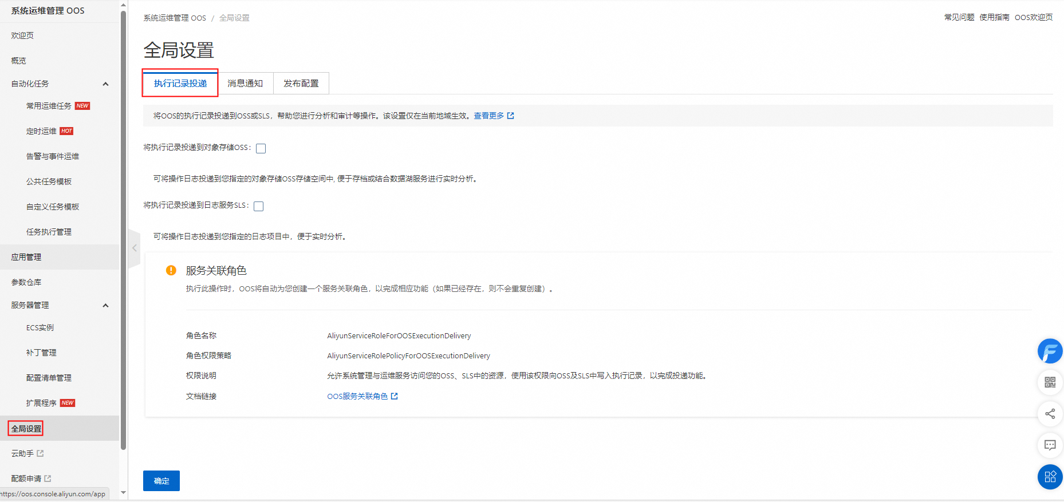Switch to the 发布配置 tab

pyautogui.click(x=301, y=84)
